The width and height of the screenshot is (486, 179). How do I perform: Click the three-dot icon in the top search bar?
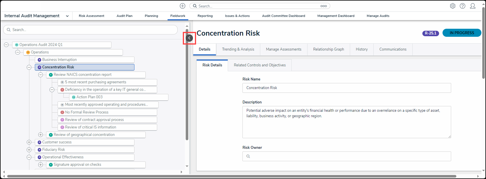(x=324, y=6)
